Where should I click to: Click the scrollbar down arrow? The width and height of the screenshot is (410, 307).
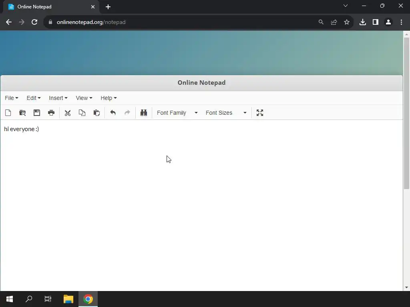406,287
